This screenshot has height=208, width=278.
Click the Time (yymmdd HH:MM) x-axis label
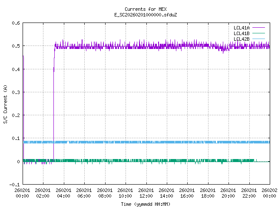145,203
